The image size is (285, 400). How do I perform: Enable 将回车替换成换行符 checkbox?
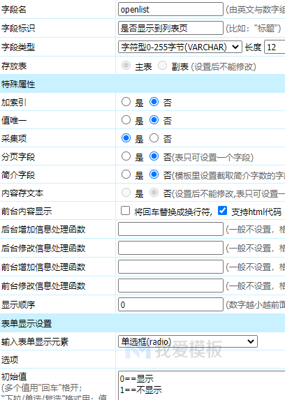pos(126,211)
